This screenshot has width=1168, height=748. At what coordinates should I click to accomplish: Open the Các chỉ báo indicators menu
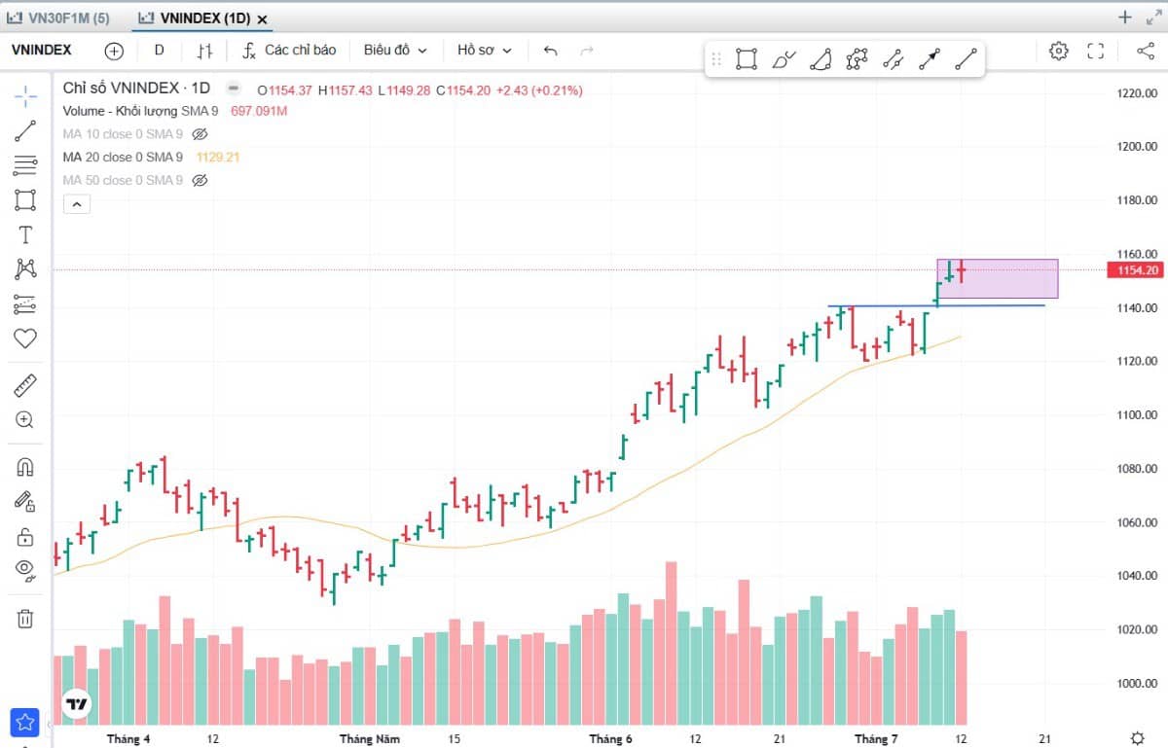coord(289,51)
